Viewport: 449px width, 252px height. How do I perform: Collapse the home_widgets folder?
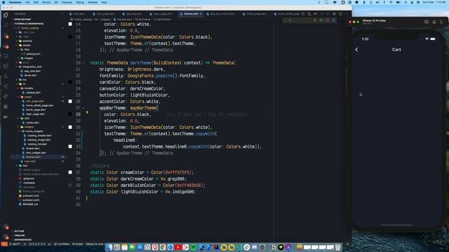[x=34, y=131]
